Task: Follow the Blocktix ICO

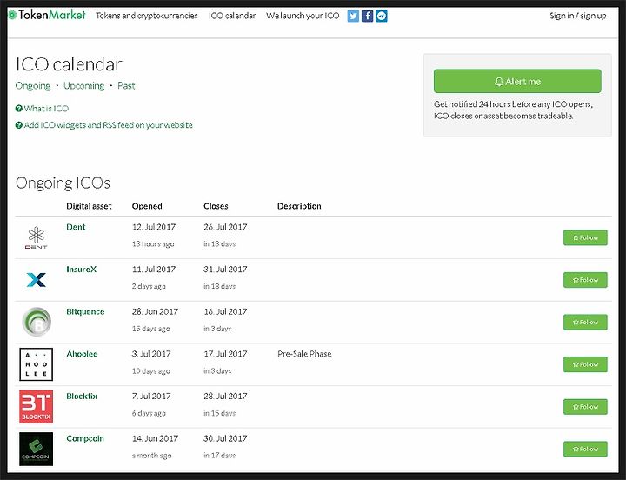Action: (x=585, y=407)
